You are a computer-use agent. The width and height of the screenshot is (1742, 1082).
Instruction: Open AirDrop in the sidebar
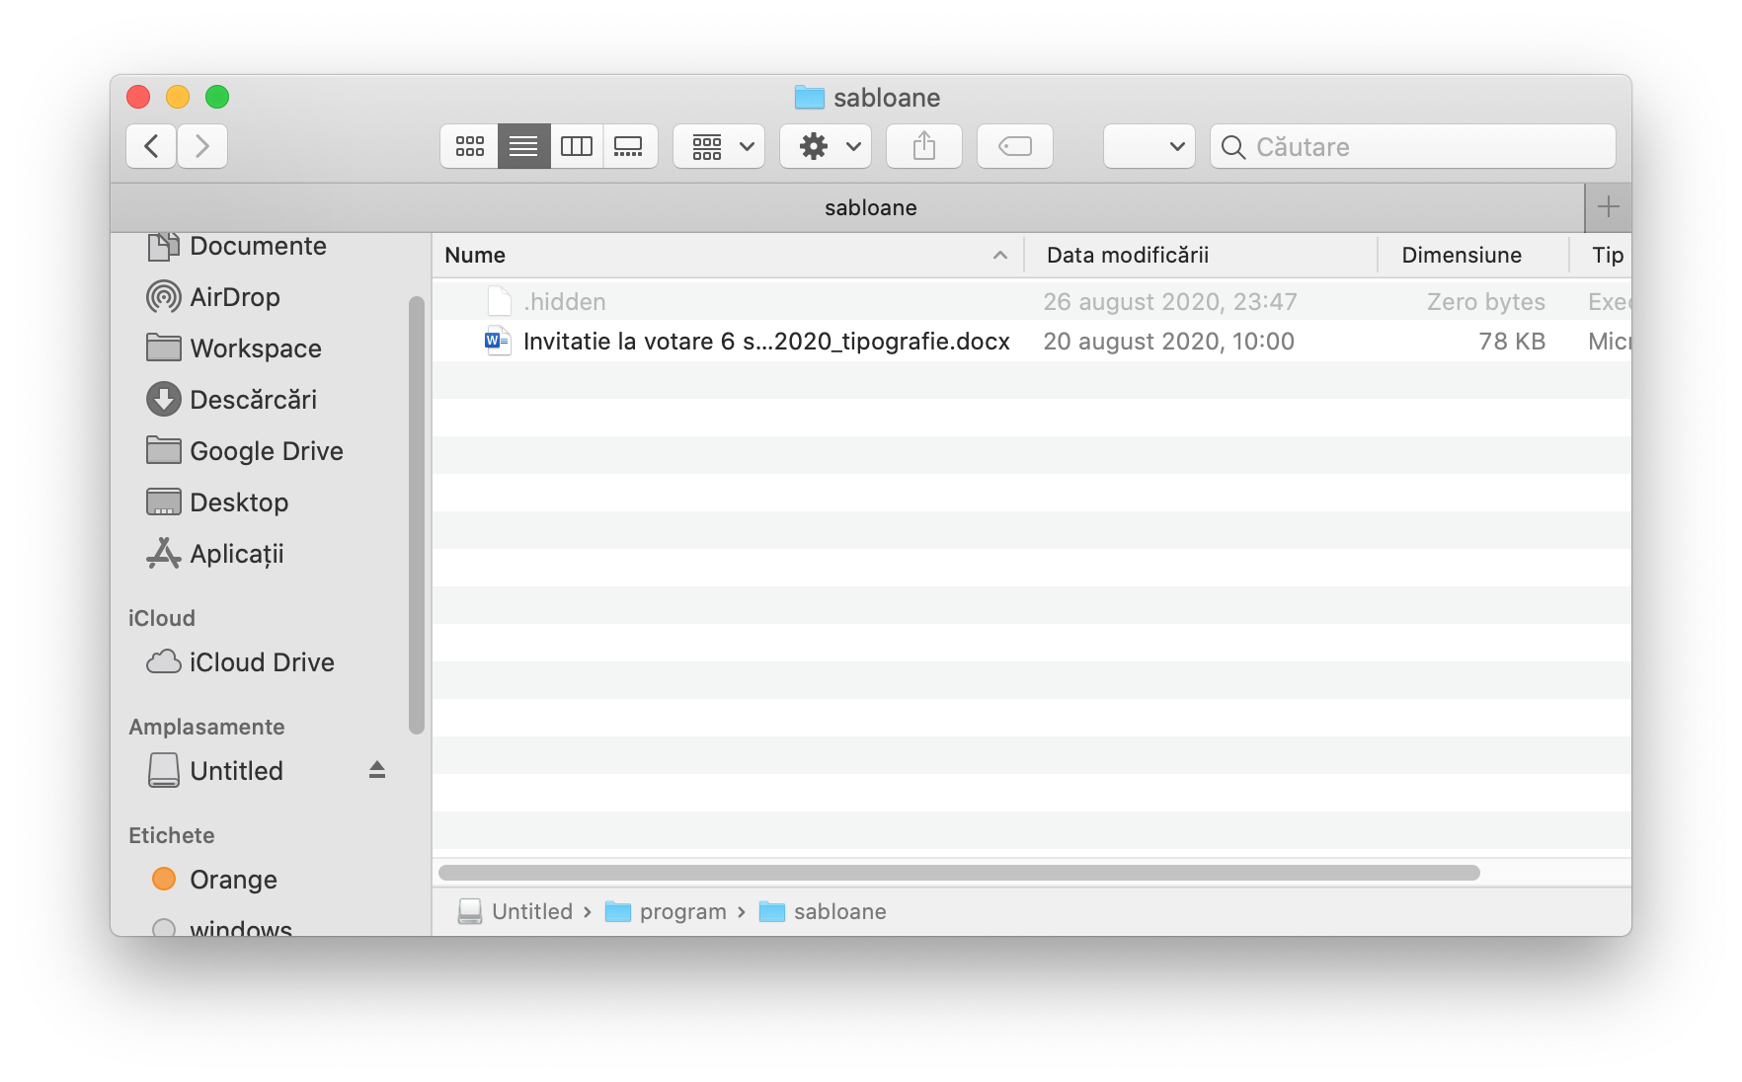point(213,297)
